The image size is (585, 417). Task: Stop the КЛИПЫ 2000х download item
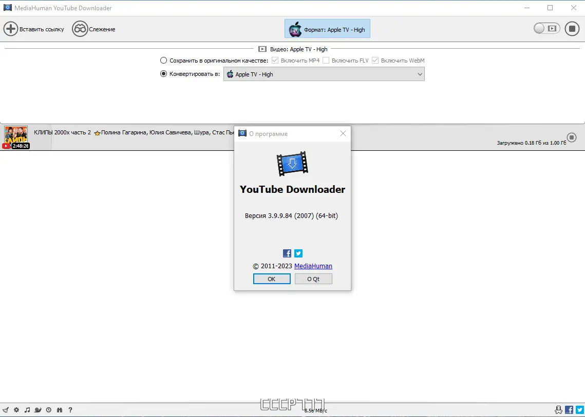[572, 137]
